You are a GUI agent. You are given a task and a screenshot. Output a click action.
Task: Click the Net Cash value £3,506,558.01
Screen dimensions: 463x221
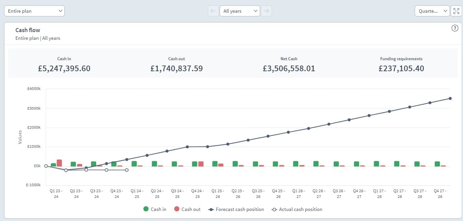coord(289,69)
